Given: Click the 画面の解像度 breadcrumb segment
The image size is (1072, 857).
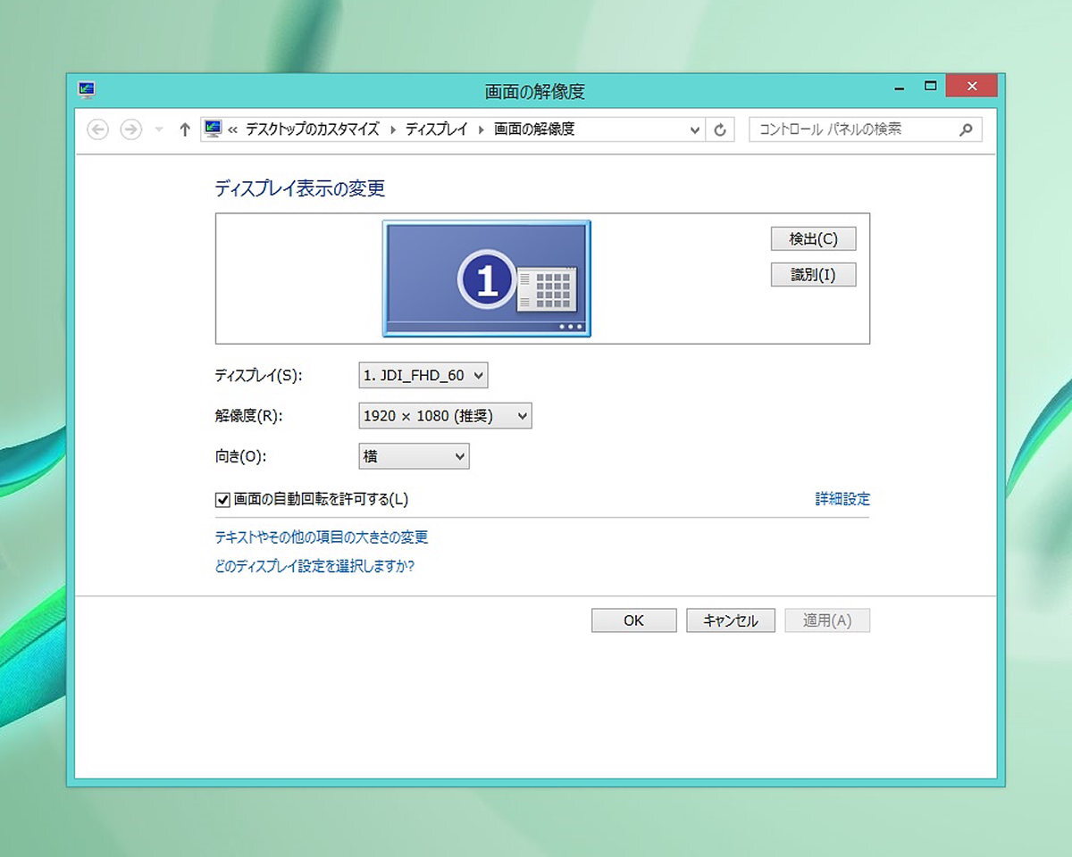Looking at the screenshot, I should pos(534,129).
